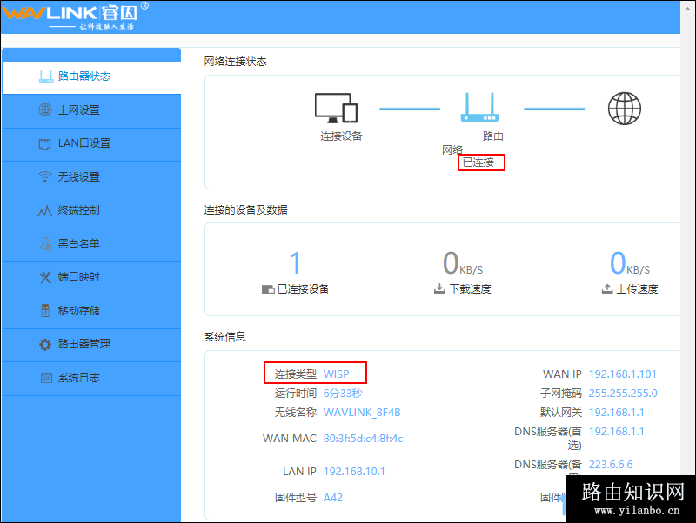Click the subnet mask 255.255.255.0
Viewport: 696px width, 523px height.
point(623,394)
